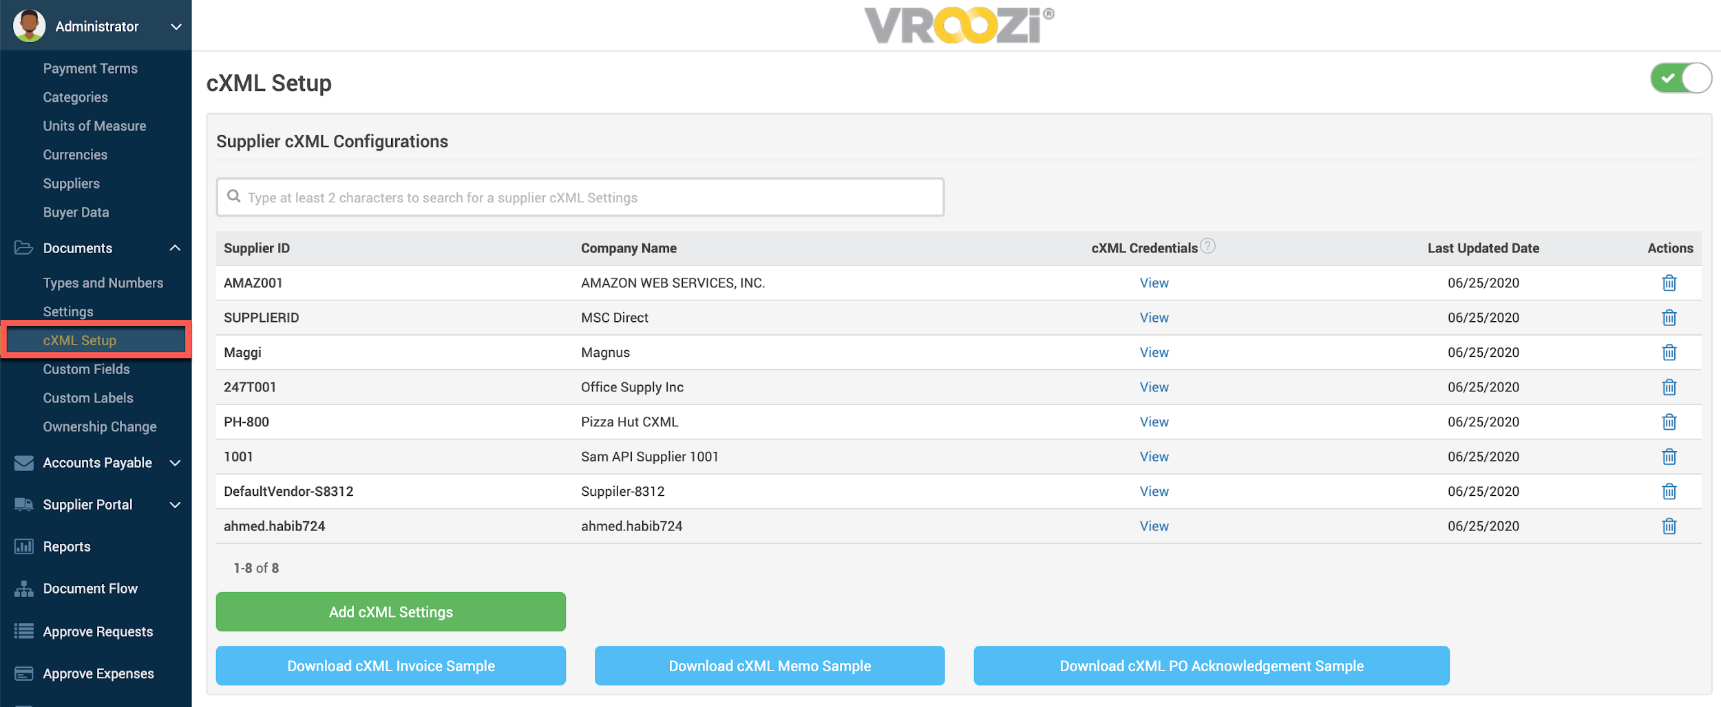The height and width of the screenshot is (707, 1721).
Task: Open Types and Numbers
Action: pyautogui.click(x=103, y=283)
